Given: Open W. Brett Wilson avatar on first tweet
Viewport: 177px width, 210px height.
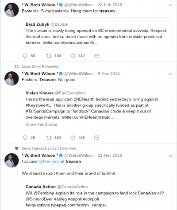Looking at the screenshot, I should (12, 10).
